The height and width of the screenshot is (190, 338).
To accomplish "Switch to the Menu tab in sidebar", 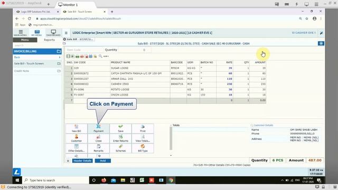I will [25, 40].
